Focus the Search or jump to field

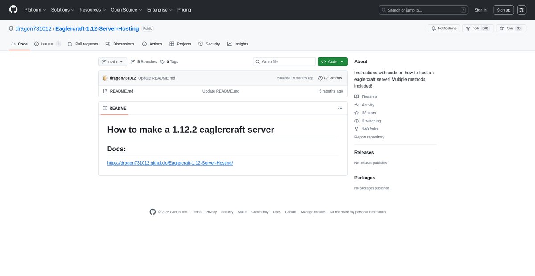click(x=423, y=10)
